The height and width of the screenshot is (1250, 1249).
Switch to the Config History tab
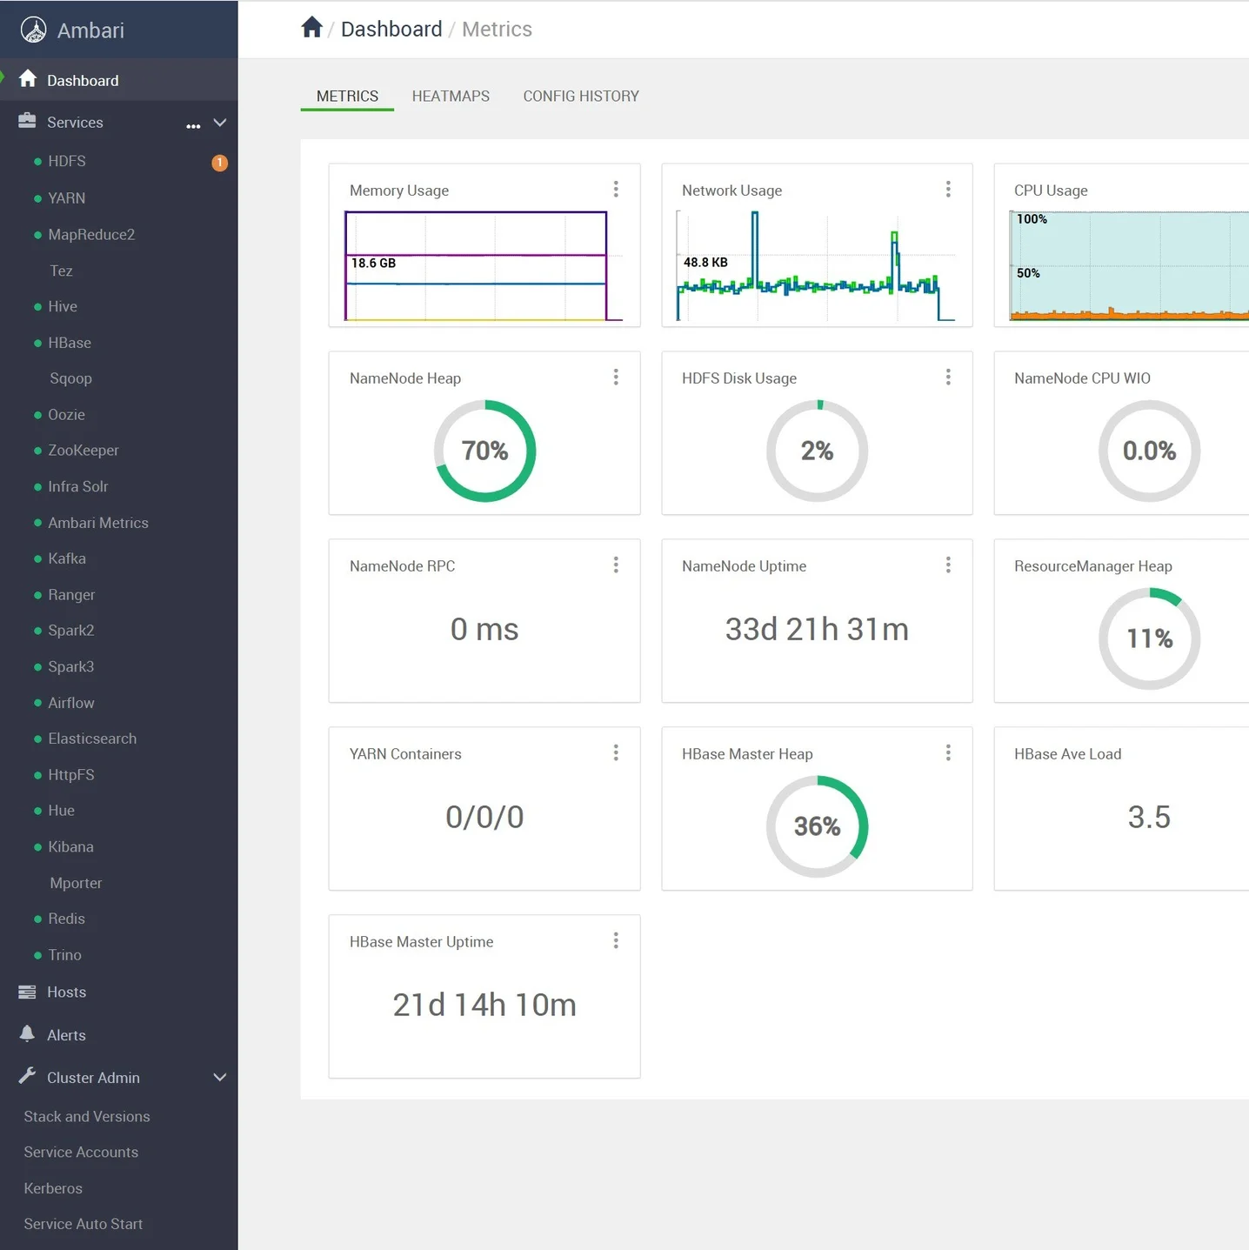pos(581,97)
